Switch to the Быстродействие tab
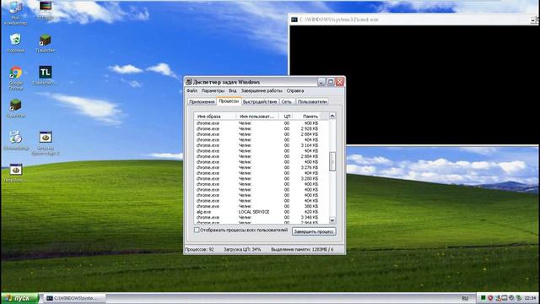The image size is (540, 304). point(260,101)
